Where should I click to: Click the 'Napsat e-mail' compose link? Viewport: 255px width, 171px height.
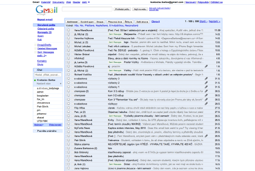tap(44, 19)
